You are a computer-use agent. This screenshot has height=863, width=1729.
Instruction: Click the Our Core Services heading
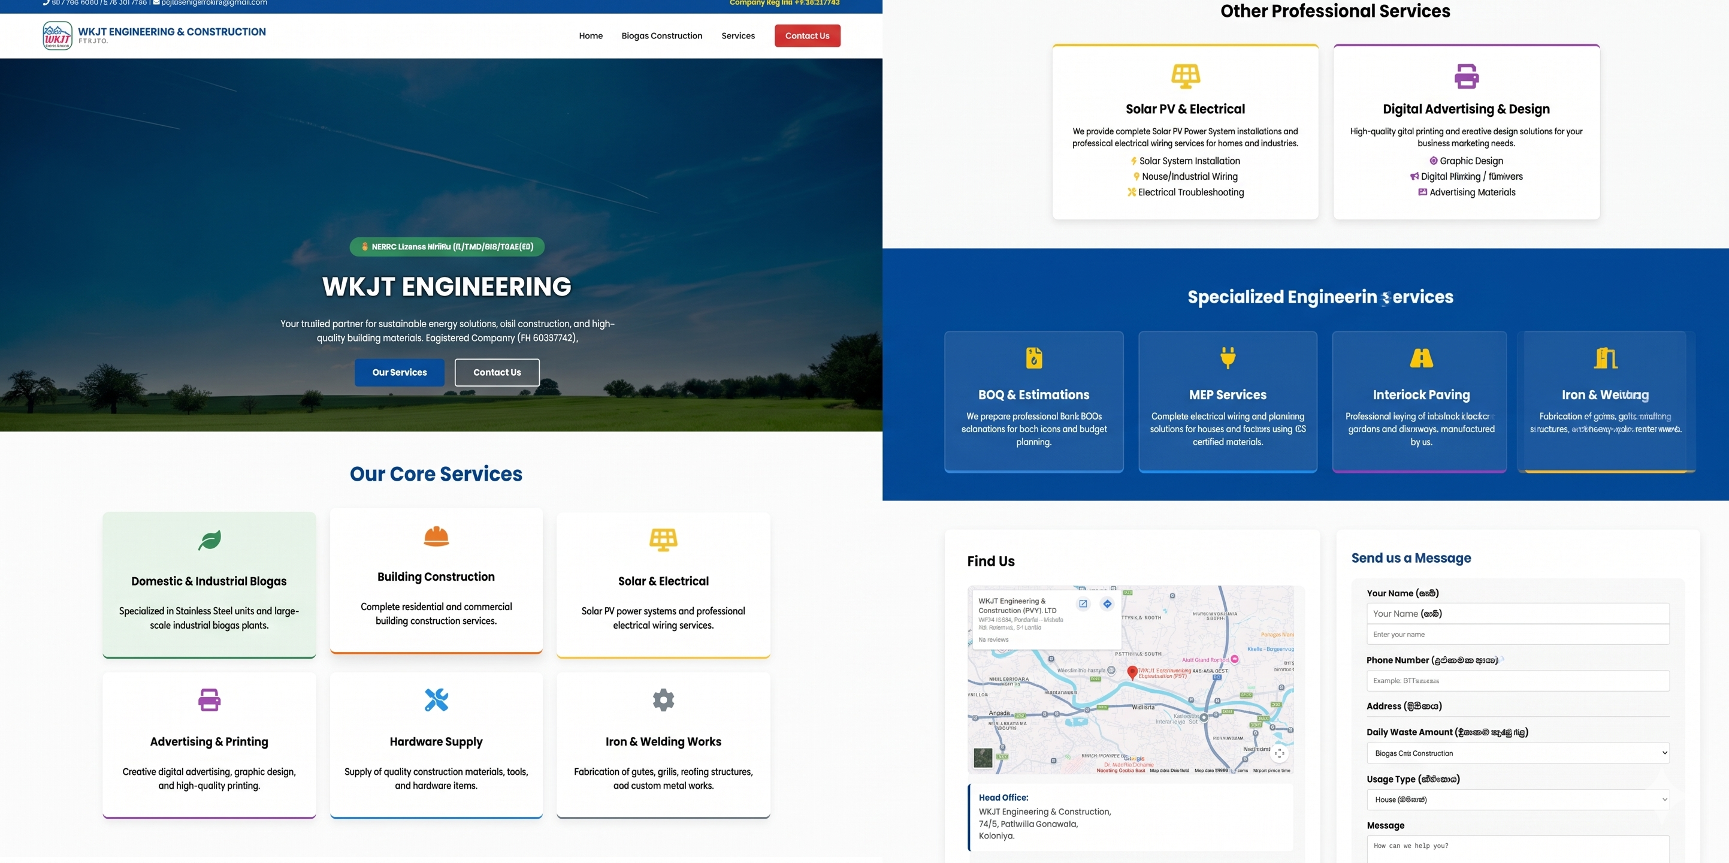tap(436, 473)
